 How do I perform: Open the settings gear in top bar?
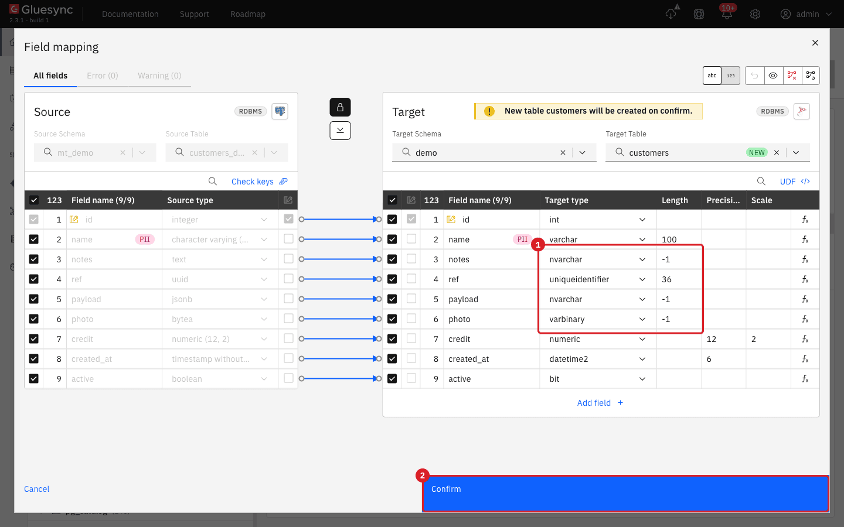[x=755, y=14]
